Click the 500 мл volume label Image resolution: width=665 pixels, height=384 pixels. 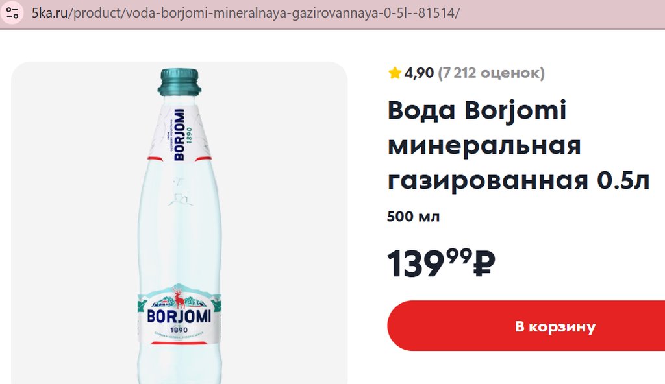pyautogui.click(x=414, y=217)
